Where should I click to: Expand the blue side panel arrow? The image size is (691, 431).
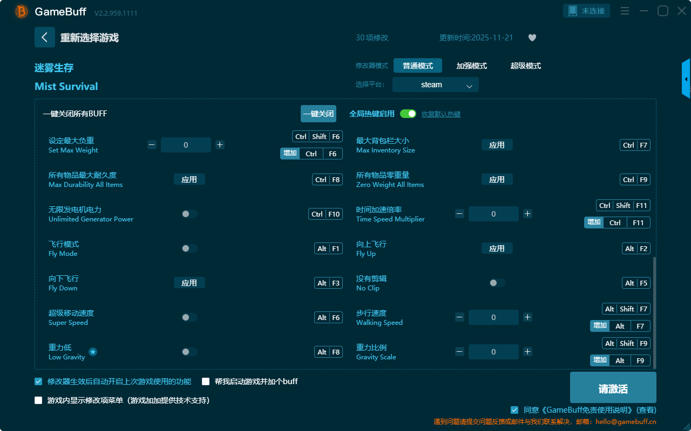point(686,79)
